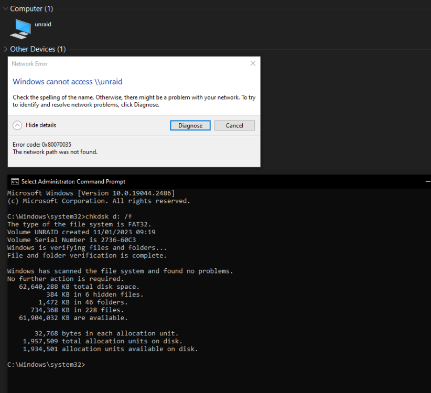Minimize the Command Prompt window
431x393 pixels.
(428, 181)
